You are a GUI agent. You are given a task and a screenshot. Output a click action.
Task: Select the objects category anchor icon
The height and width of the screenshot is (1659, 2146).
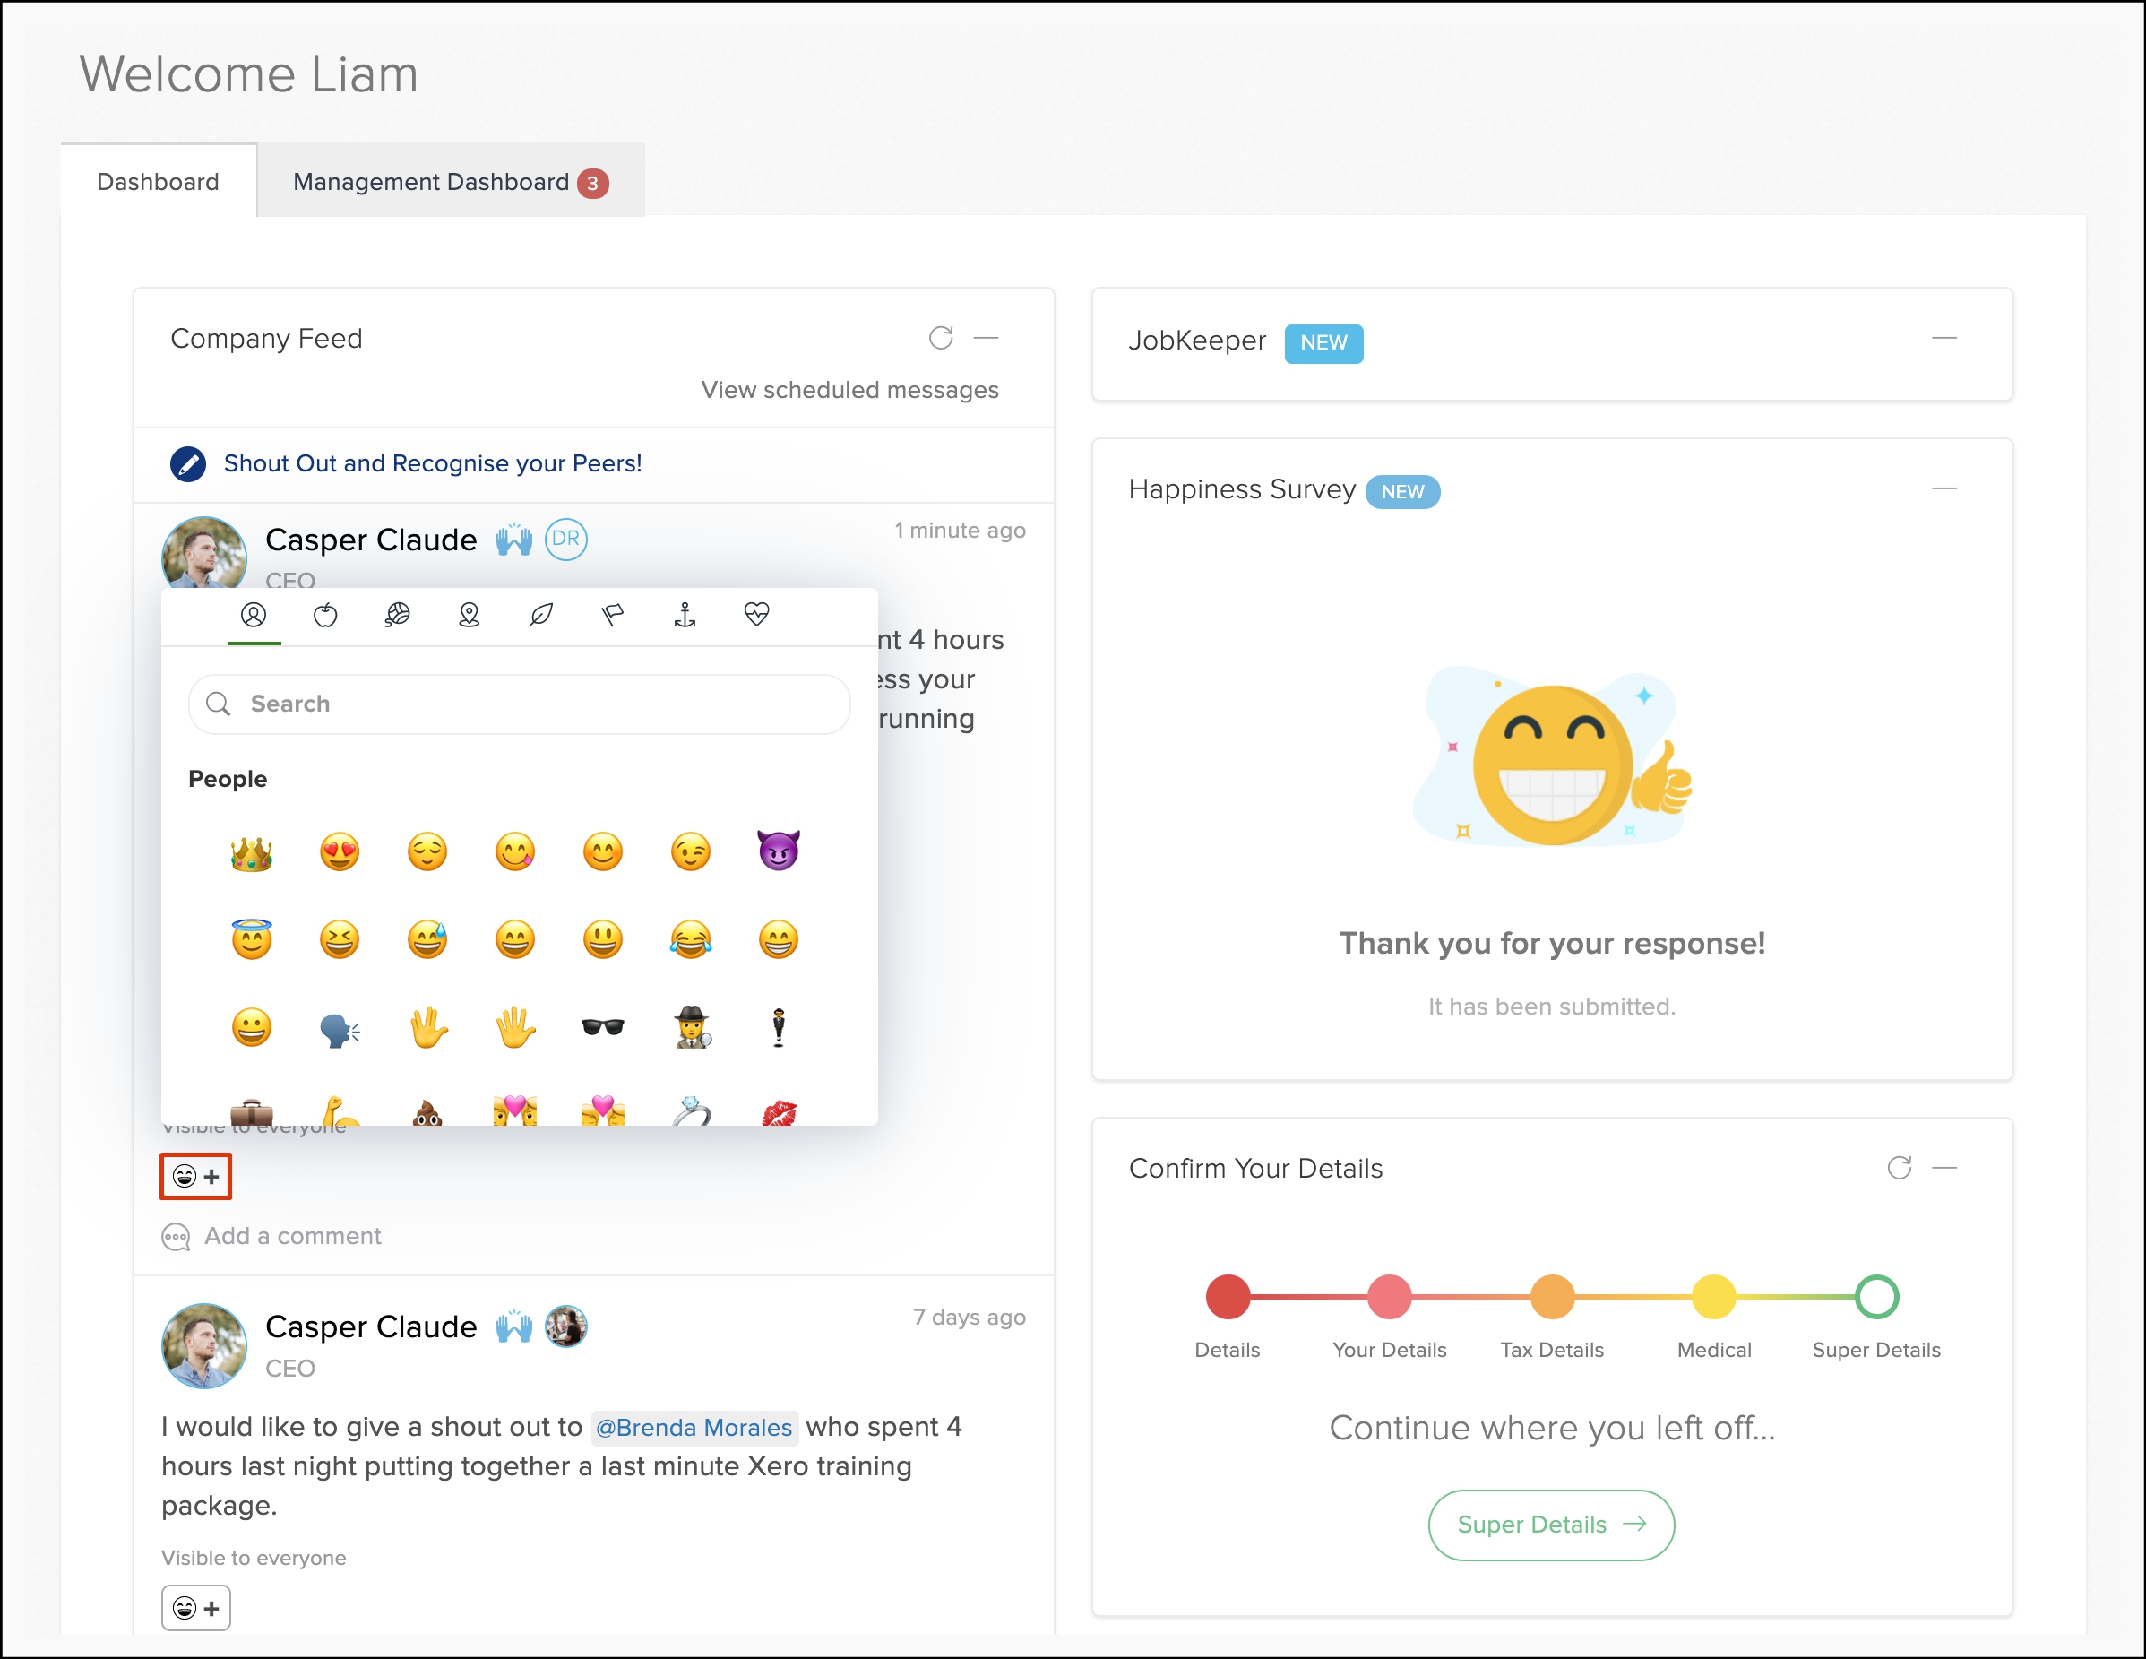pos(685,615)
